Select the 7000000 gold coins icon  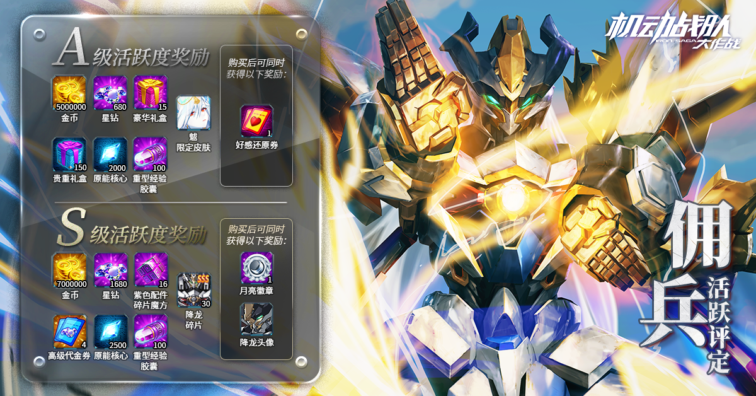[x=69, y=270]
